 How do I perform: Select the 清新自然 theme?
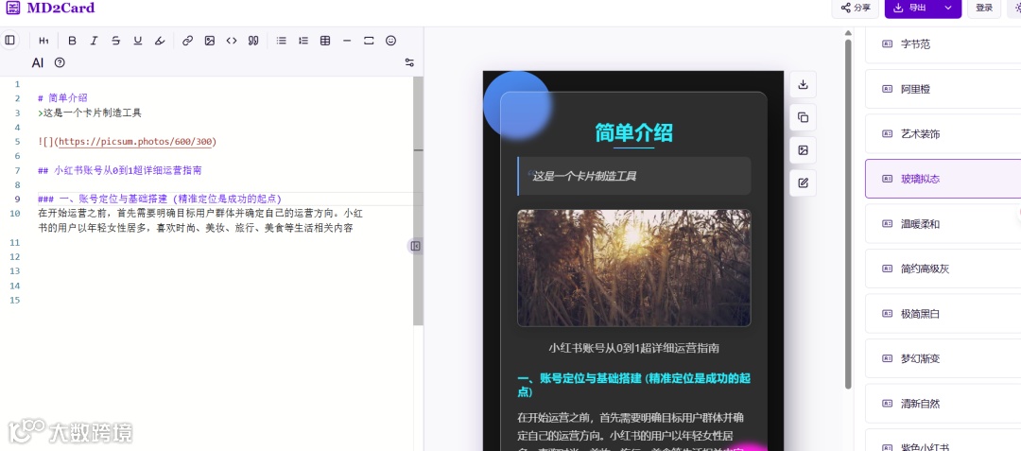click(943, 404)
